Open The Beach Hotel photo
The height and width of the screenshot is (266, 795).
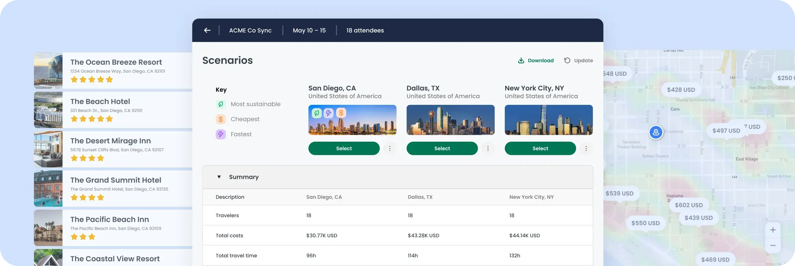[x=48, y=110]
